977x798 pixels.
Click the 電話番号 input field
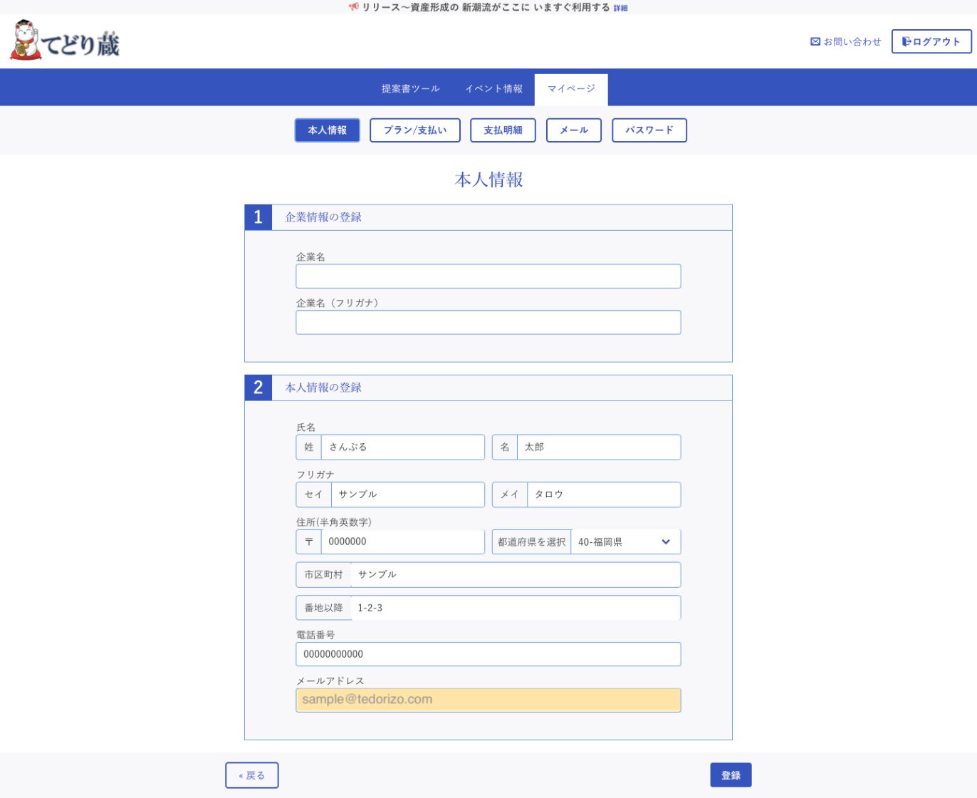[x=488, y=654]
